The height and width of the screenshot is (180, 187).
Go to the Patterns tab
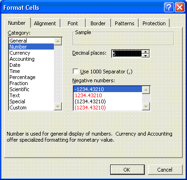click(125, 23)
